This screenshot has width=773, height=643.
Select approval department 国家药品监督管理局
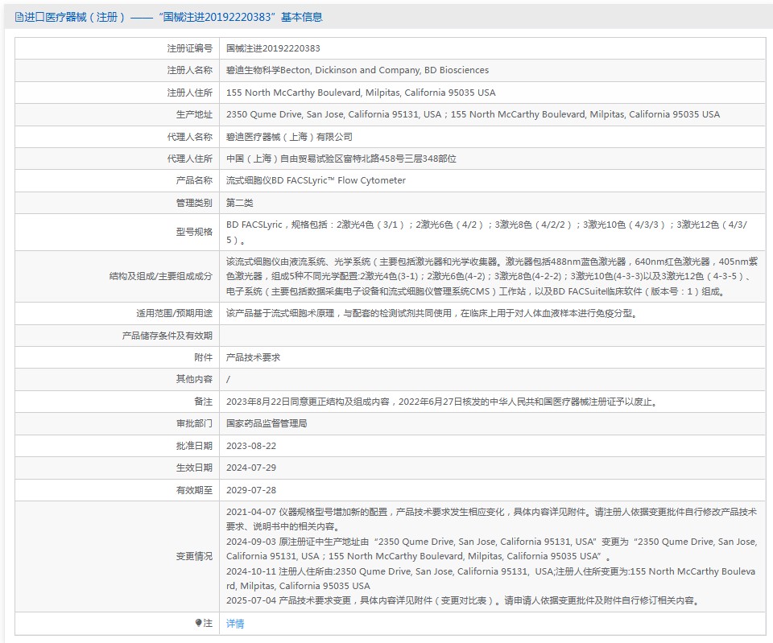tap(267, 423)
